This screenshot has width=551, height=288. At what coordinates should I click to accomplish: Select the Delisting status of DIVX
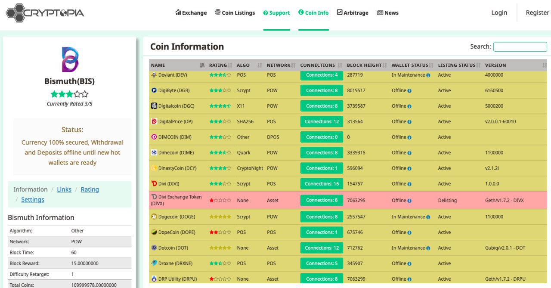447,200
